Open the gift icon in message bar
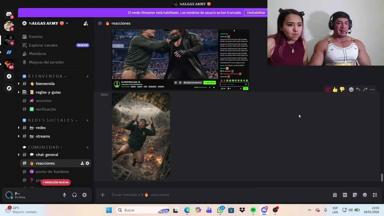This screenshot has height=216, width=384. tap(335, 195)
